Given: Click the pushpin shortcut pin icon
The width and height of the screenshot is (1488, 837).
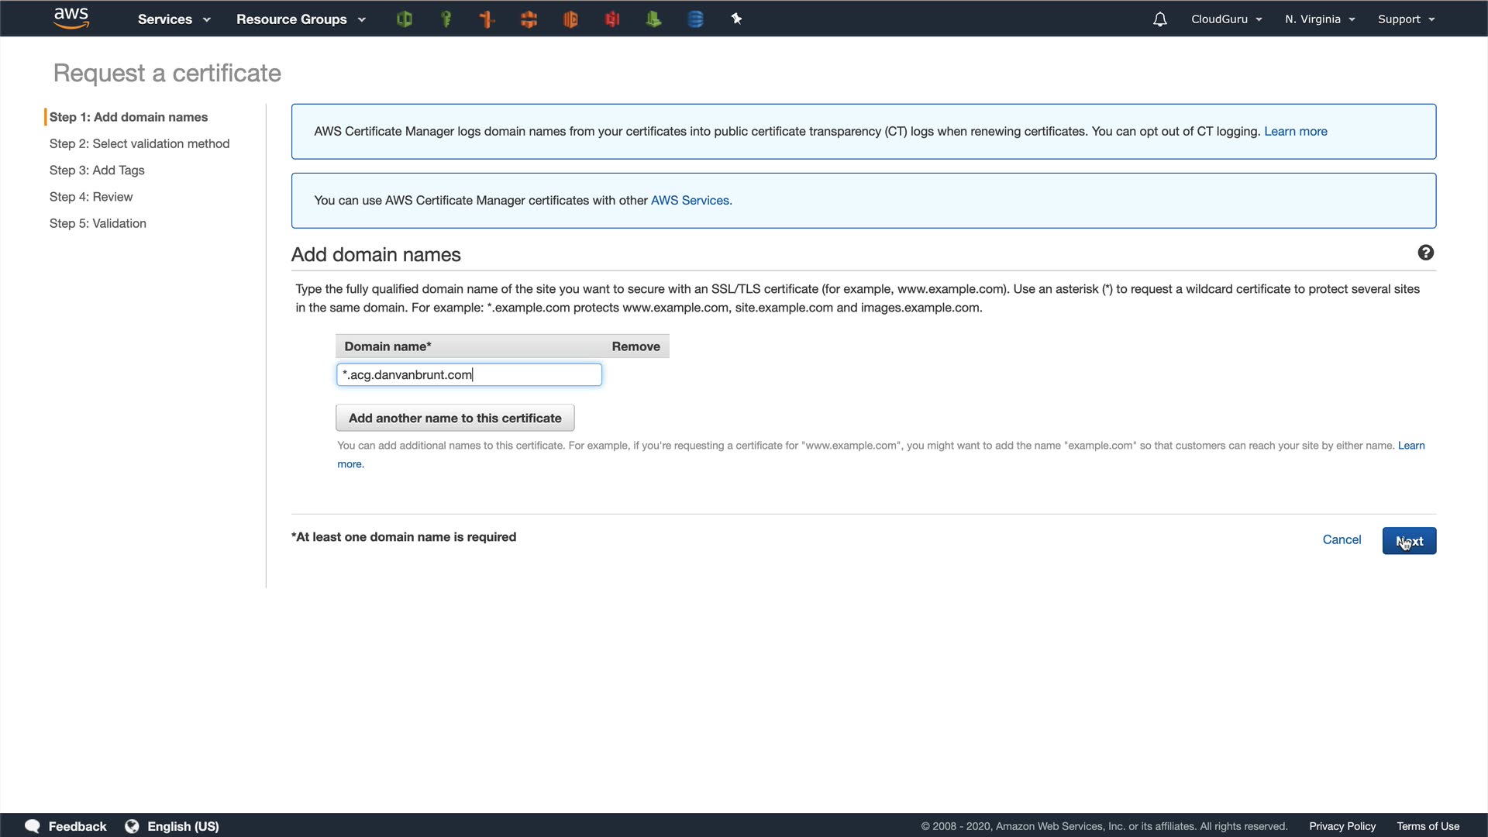Looking at the screenshot, I should (x=736, y=19).
